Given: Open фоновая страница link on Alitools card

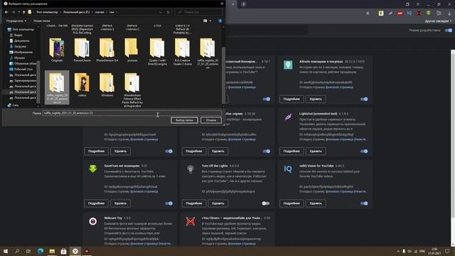Looking at the screenshot, I should 339,87.
